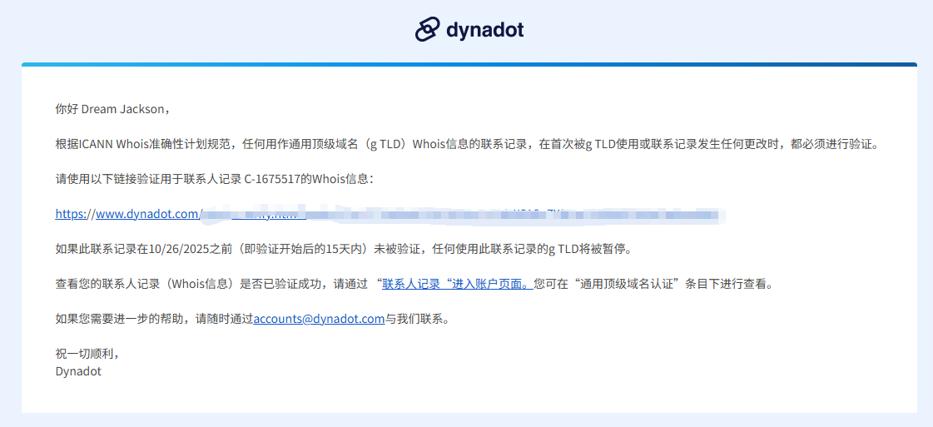
Task: Open the https://www.dynadot.com verification link
Action: coord(127,214)
